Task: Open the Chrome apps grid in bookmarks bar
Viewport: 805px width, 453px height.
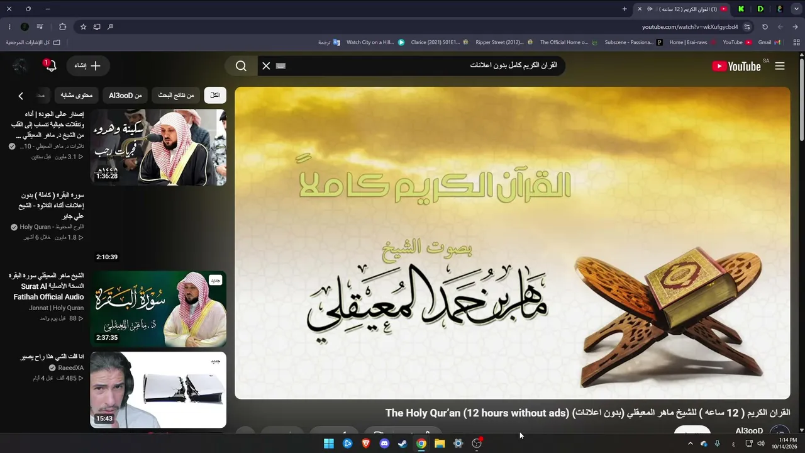Action: pos(796,42)
